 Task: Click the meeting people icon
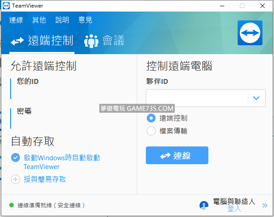pos(91,41)
